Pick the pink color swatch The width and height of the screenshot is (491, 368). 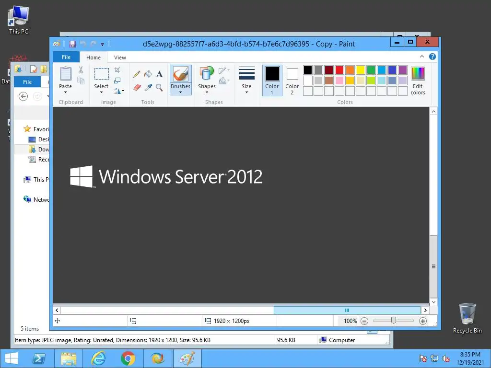(339, 80)
